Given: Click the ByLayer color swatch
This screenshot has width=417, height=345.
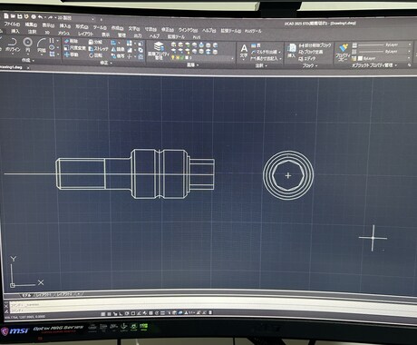Looking at the screenshot, I should 360,58.
